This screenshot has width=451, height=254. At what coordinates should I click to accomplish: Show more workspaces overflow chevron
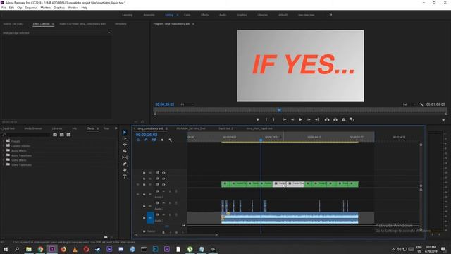coord(330,15)
